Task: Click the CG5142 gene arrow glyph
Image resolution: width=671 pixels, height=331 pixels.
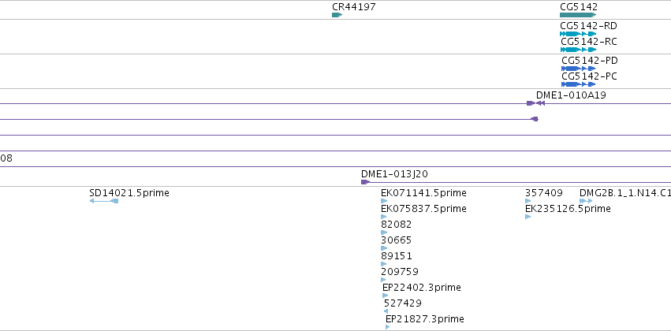Action: coord(578,15)
